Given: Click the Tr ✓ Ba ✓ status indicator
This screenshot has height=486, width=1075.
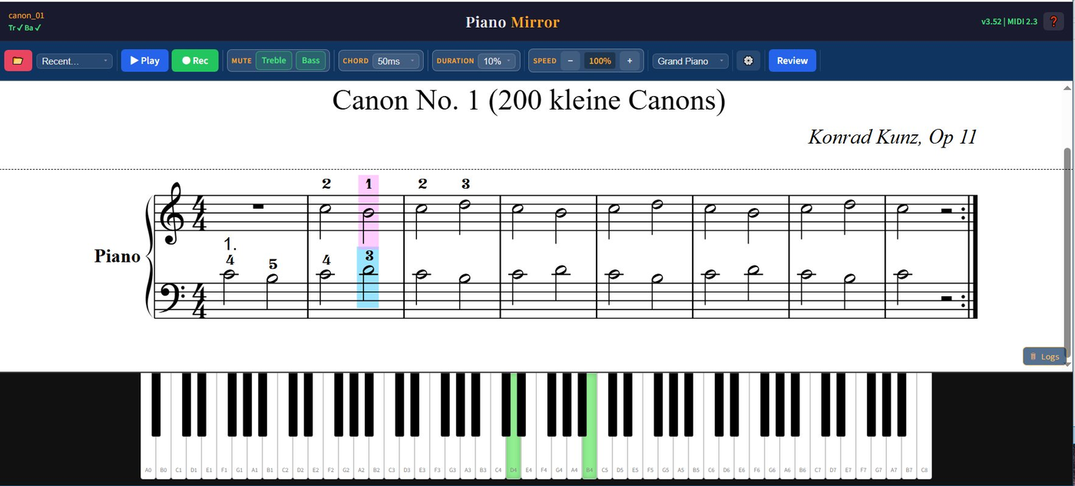Looking at the screenshot, I should click(25, 28).
